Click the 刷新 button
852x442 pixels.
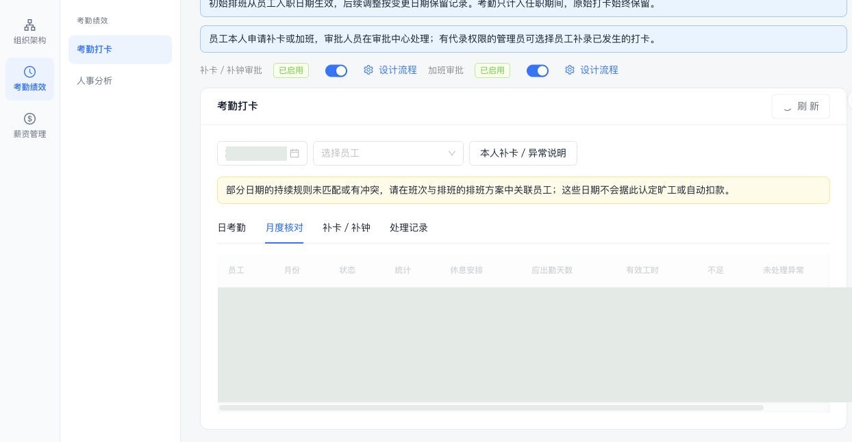[801, 106]
